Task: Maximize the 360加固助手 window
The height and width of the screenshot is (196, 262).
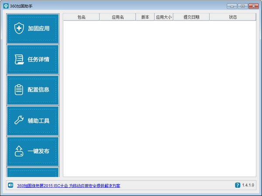Action: (x=243, y=6)
